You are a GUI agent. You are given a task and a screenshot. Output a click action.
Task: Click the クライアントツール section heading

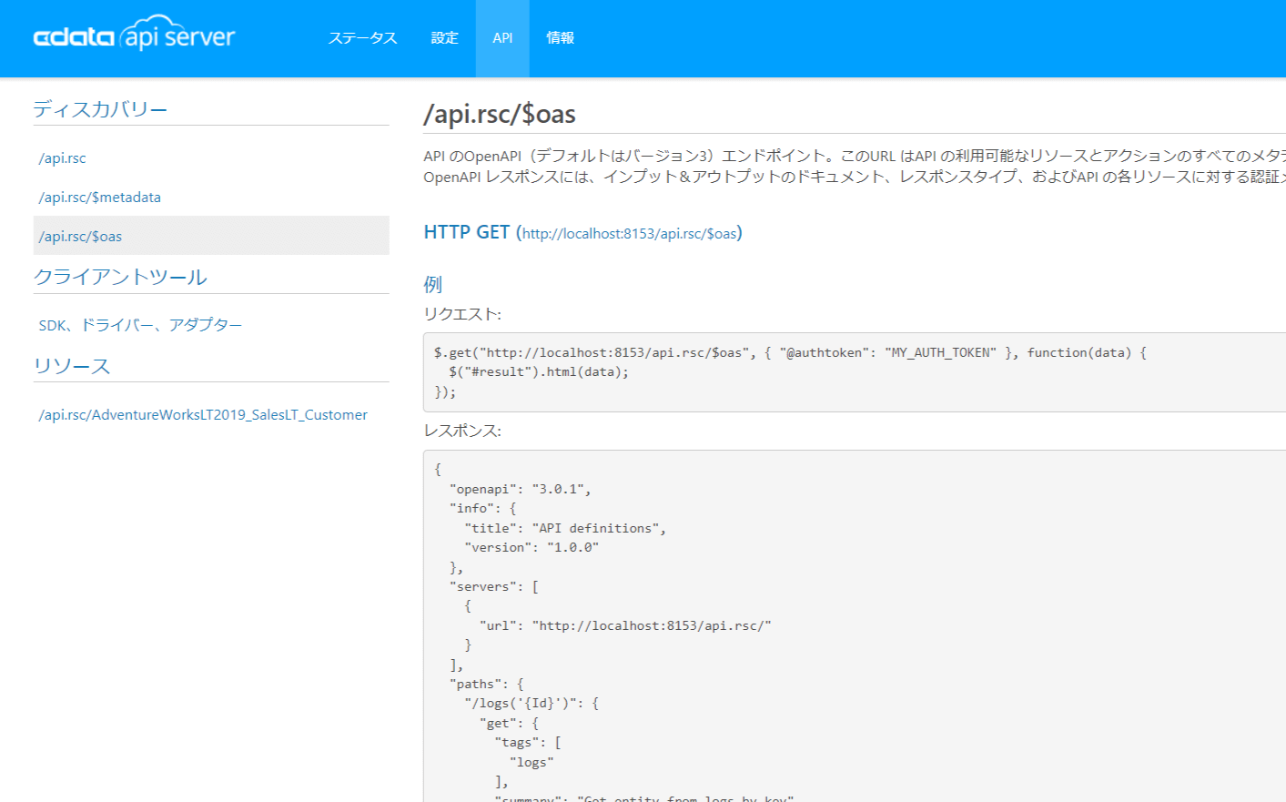click(120, 277)
